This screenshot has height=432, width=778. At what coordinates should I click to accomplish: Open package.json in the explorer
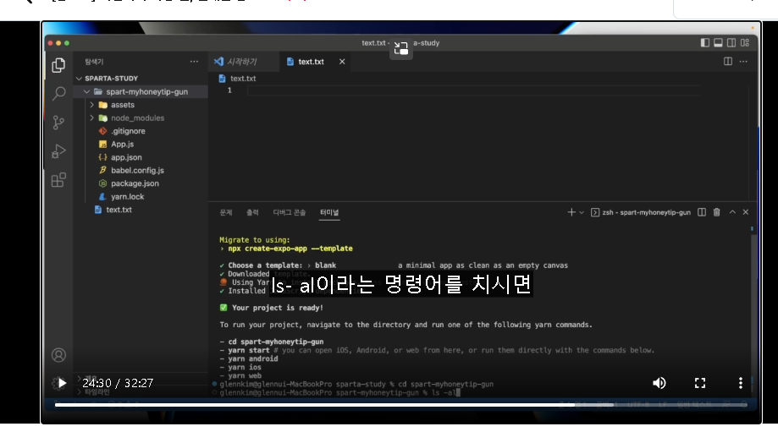[135, 183]
